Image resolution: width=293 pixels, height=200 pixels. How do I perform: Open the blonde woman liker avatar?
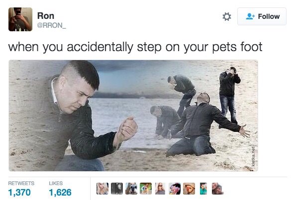102,189
